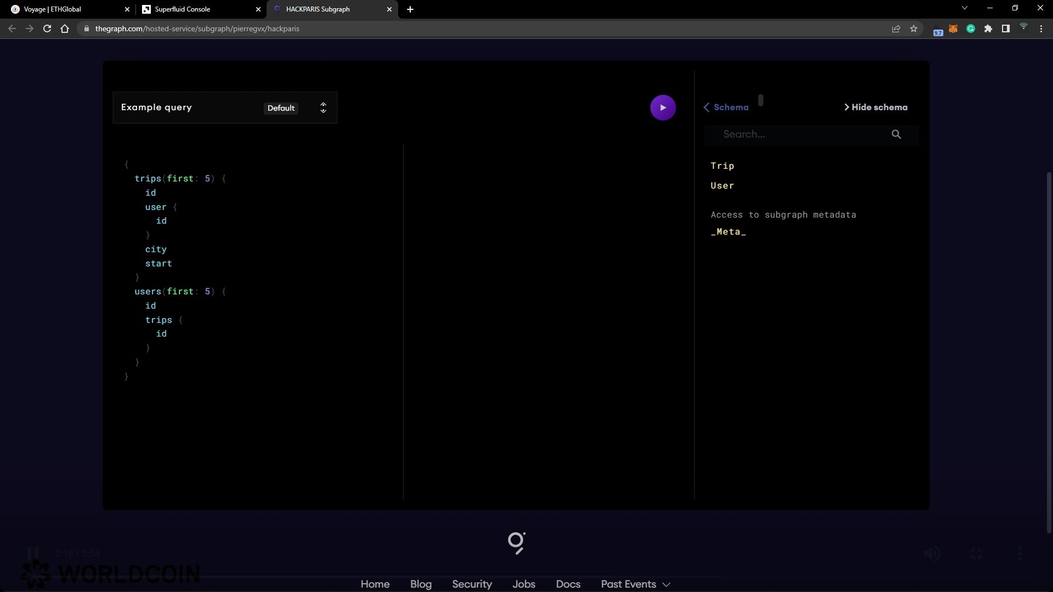View site info via the lock icon
This screenshot has width=1053, height=592.
[x=86, y=29]
